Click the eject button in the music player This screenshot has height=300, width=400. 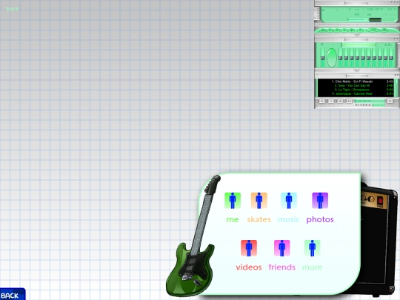tap(360, 30)
